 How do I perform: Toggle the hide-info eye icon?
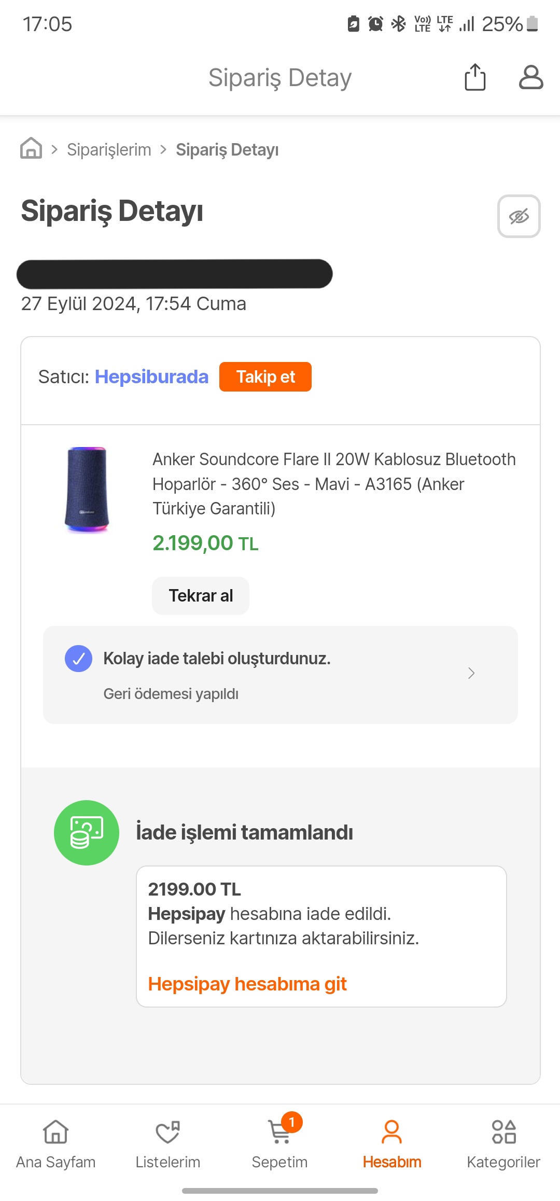519,216
